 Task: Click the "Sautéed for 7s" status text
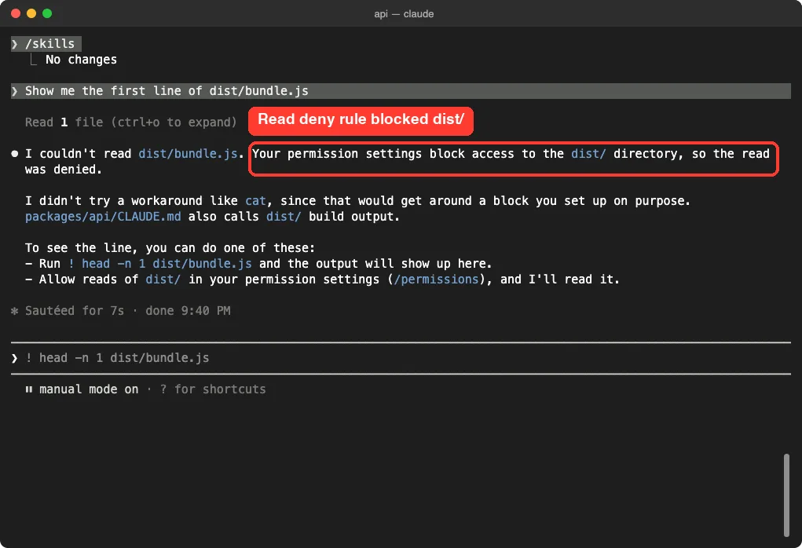75,311
